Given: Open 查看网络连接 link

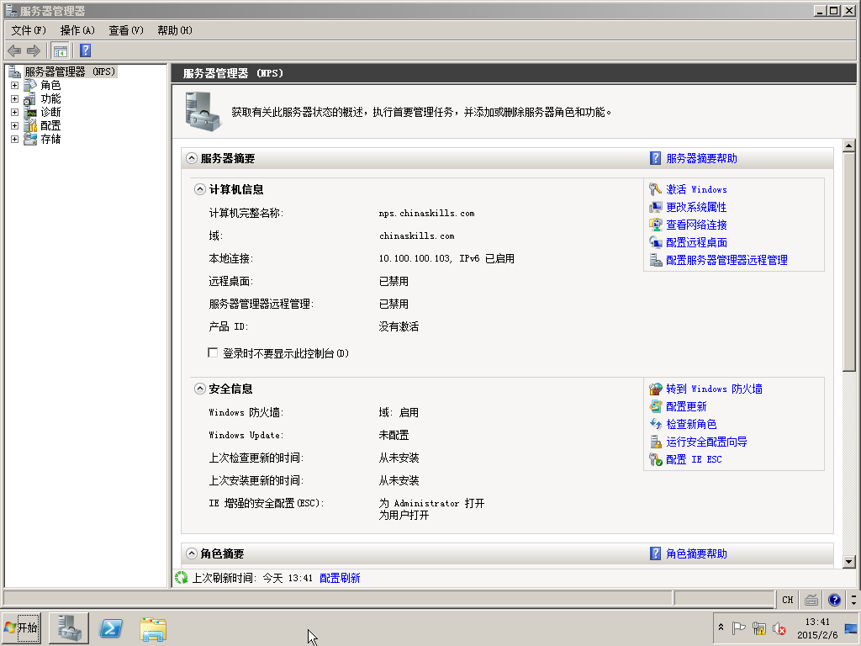Looking at the screenshot, I should click(x=696, y=225).
